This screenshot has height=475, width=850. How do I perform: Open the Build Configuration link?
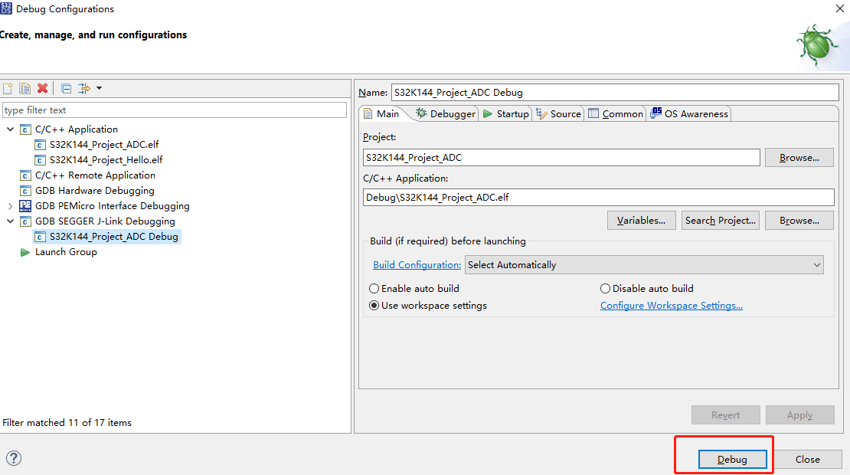tap(417, 264)
